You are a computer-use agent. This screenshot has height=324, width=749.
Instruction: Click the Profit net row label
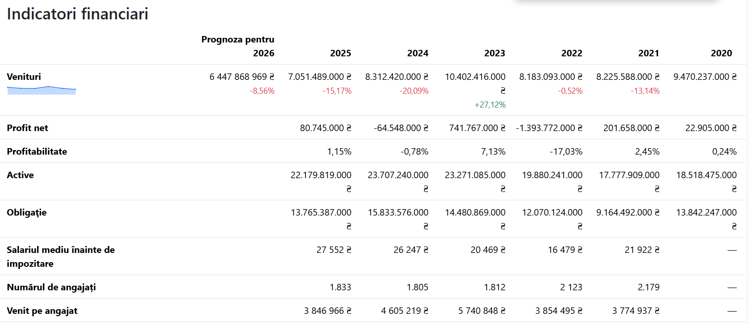[28, 128]
